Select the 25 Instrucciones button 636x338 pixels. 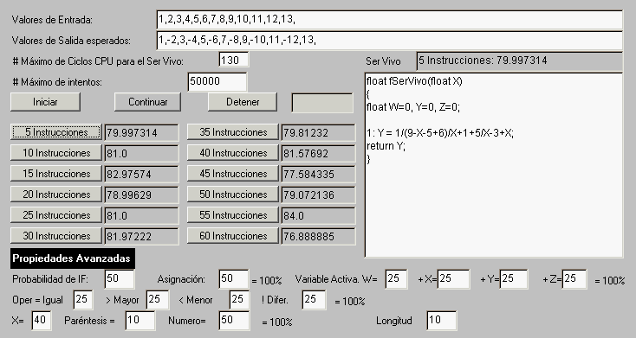[x=56, y=215]
